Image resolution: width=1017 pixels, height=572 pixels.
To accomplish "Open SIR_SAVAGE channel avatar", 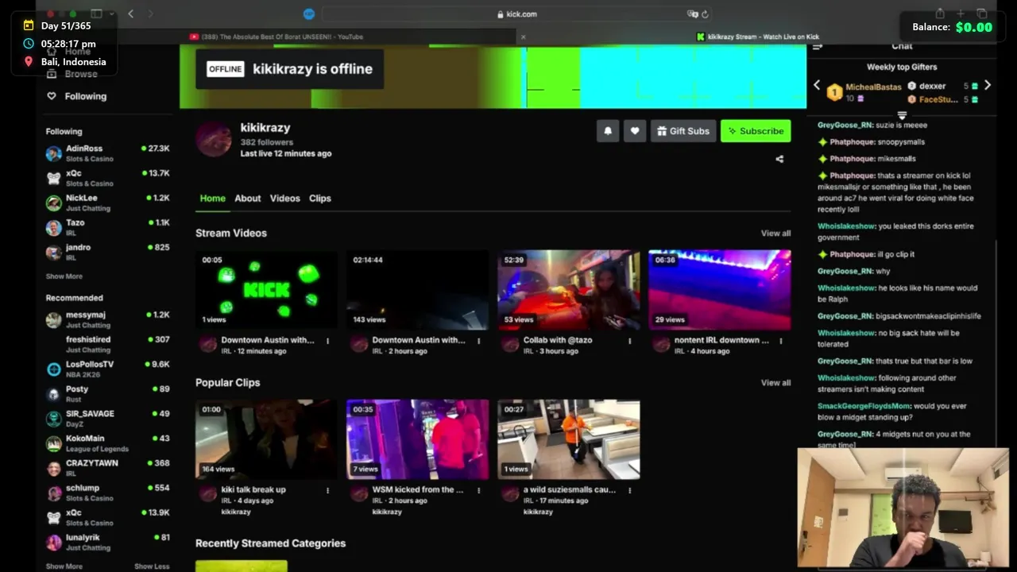I will click(53, 419).
